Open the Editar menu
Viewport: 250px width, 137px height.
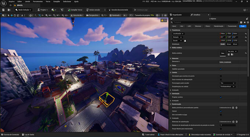coord(19,1)
